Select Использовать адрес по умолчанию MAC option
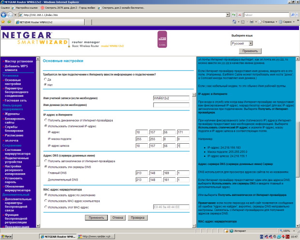 [x=46, y=195]
